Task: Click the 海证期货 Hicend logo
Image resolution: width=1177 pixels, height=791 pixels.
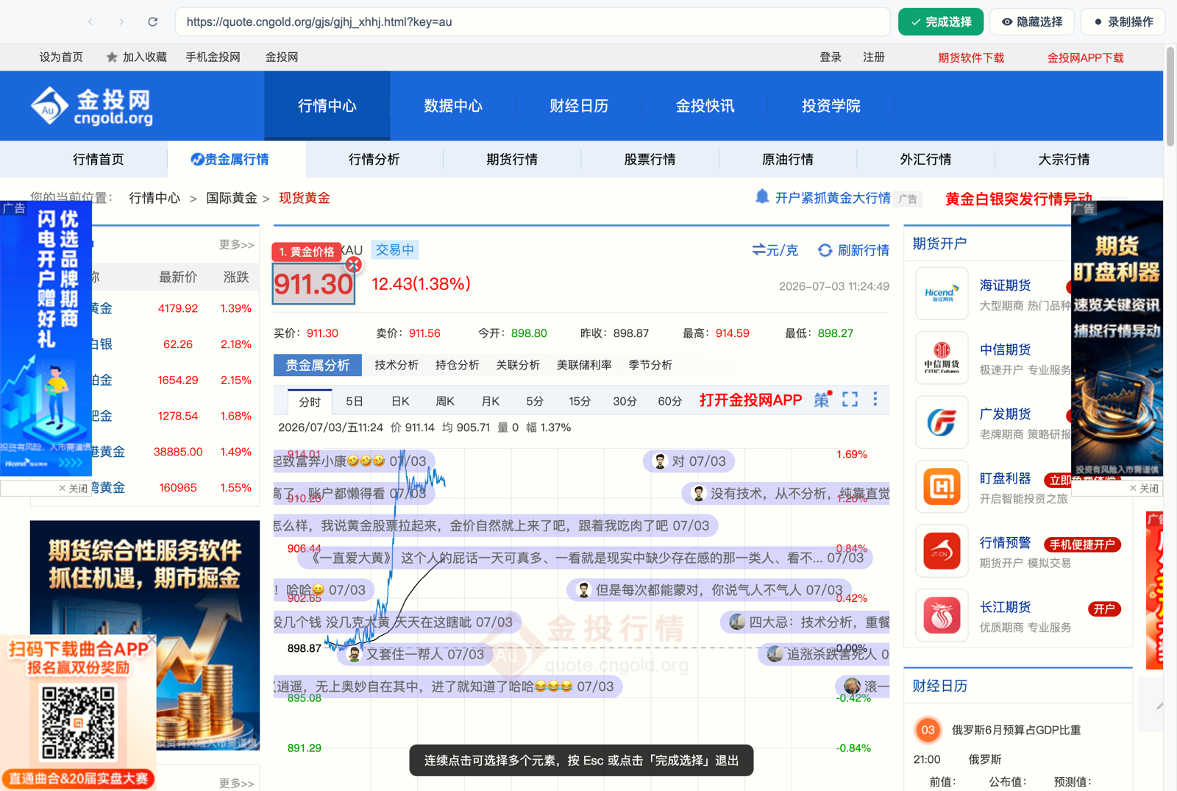Action: [942, 294]
